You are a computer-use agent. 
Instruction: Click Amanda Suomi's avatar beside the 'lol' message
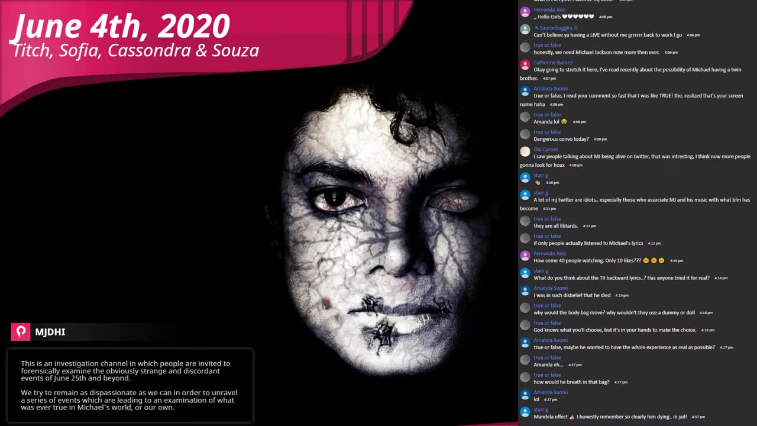click(x=525, y=395)
